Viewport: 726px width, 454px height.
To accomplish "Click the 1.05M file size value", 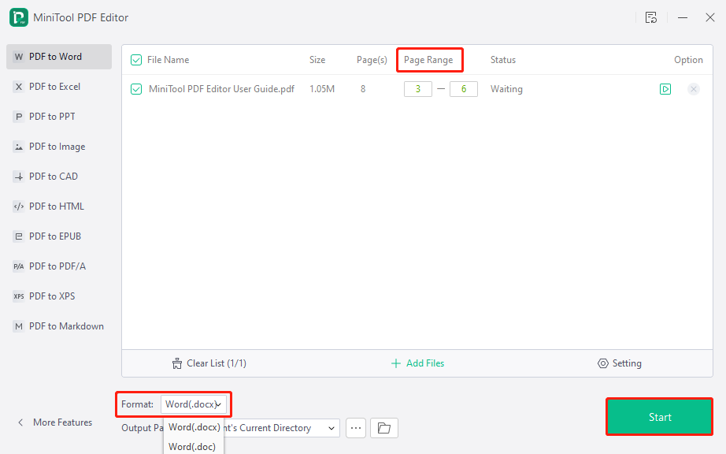I will pyautogui.click(x=322, y=89).
